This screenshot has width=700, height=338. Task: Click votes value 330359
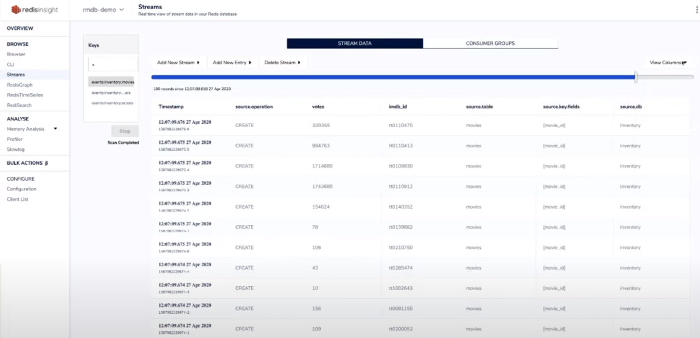pyautogui.click(x=321, y=125)
